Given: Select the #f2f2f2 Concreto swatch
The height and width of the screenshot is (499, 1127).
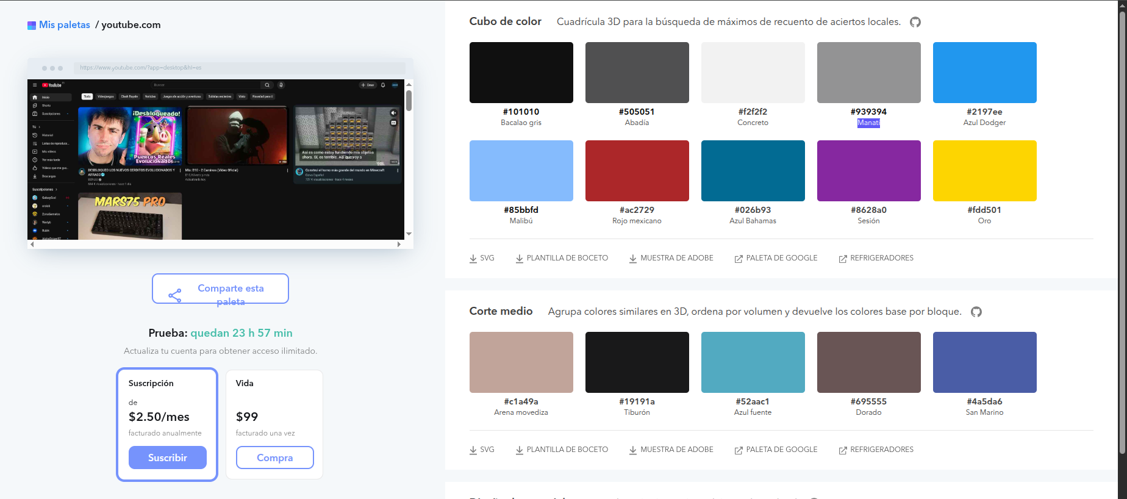Looking at the screenshot, I should tap(753, 73).
